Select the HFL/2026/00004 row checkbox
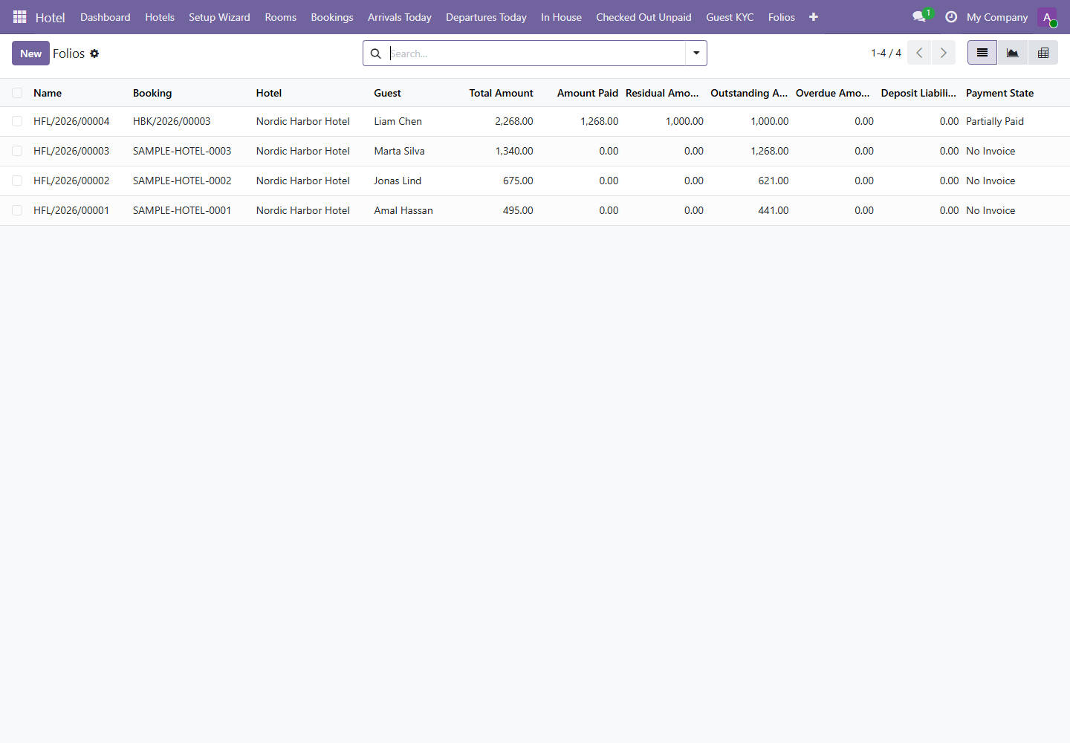 point(17,121)
